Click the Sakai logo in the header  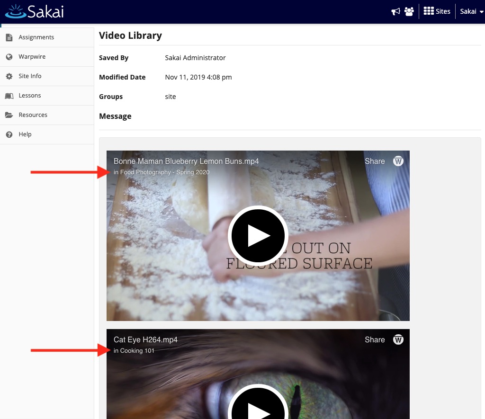[35, 12]
